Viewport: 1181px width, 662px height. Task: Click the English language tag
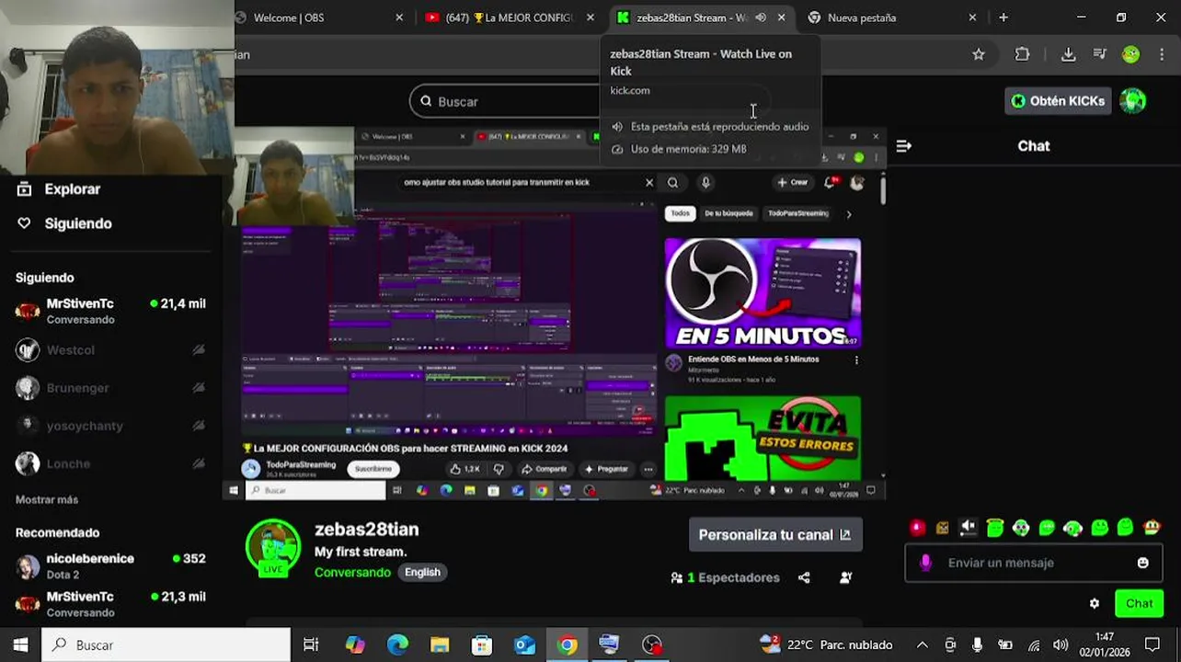click(x=422, y=572)
